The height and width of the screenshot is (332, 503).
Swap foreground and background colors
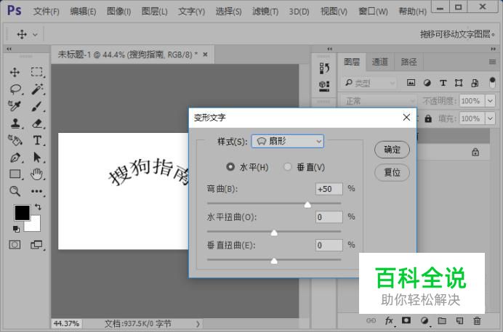click(x=38, y=207)
